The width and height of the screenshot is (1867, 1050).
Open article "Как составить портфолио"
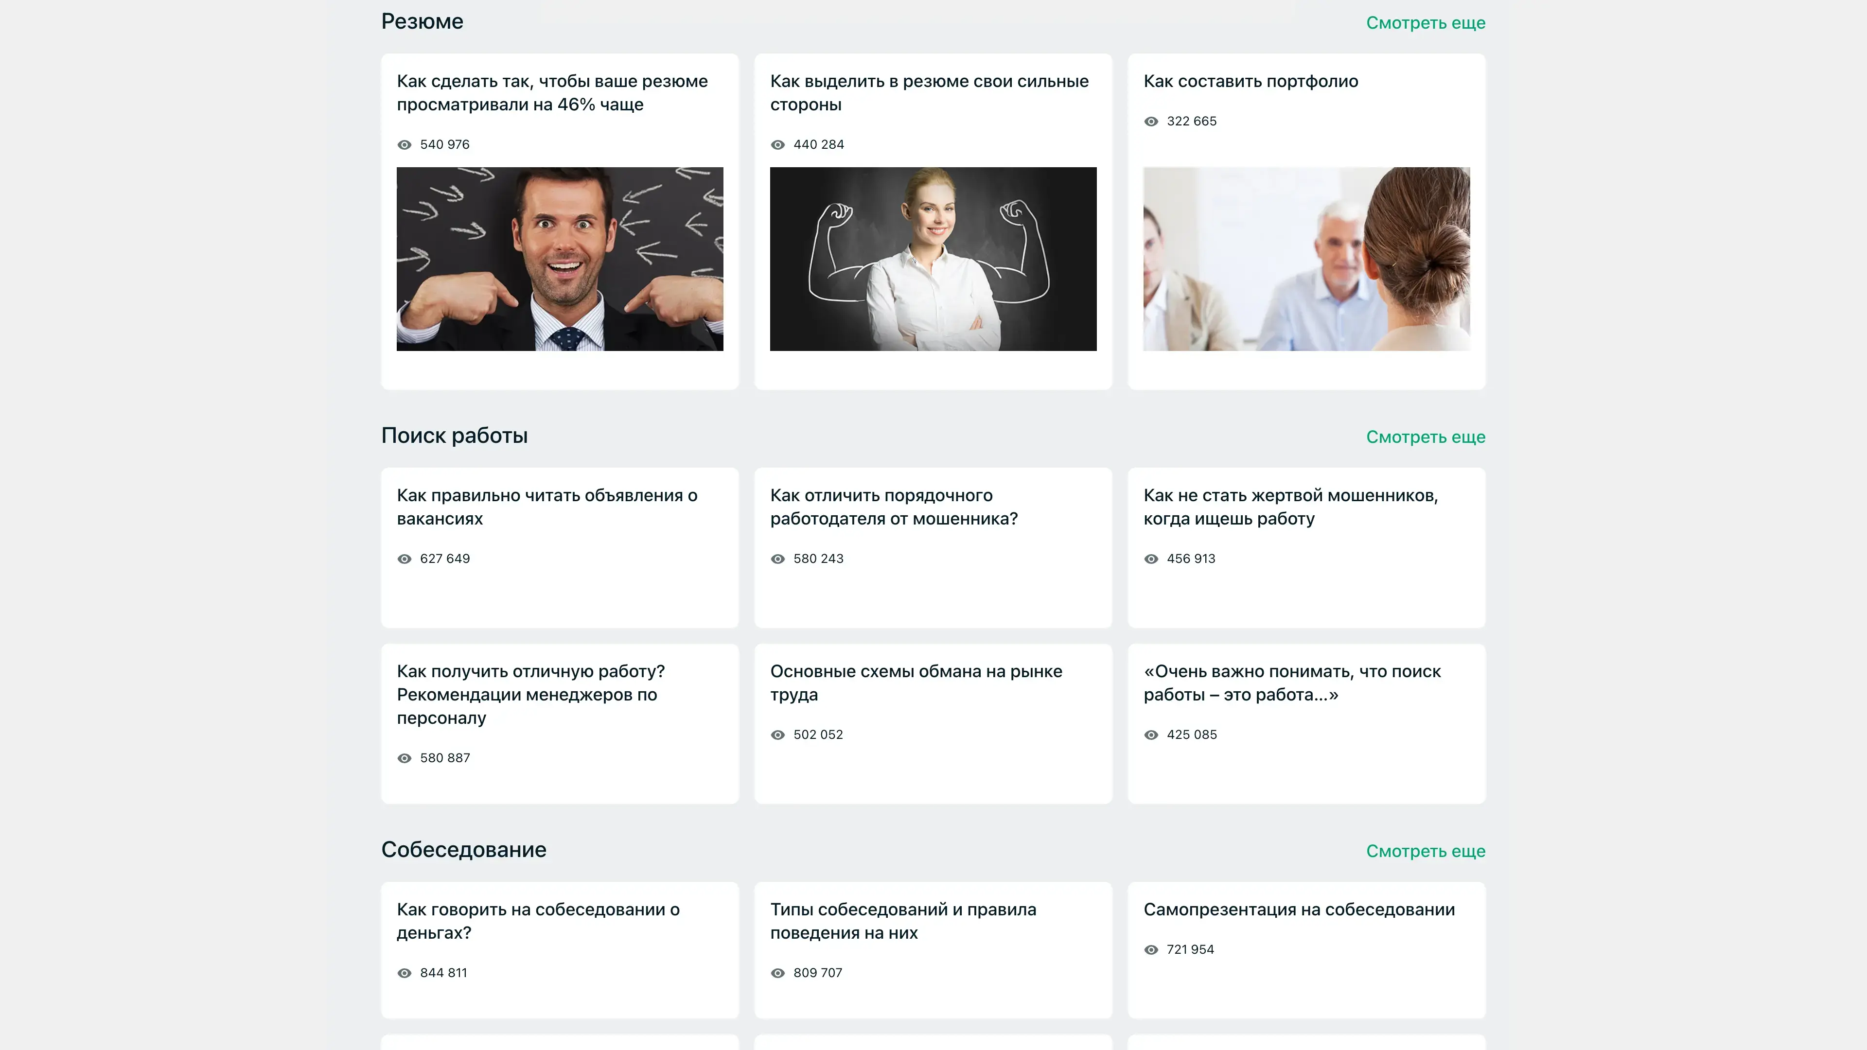[1250, 81]
